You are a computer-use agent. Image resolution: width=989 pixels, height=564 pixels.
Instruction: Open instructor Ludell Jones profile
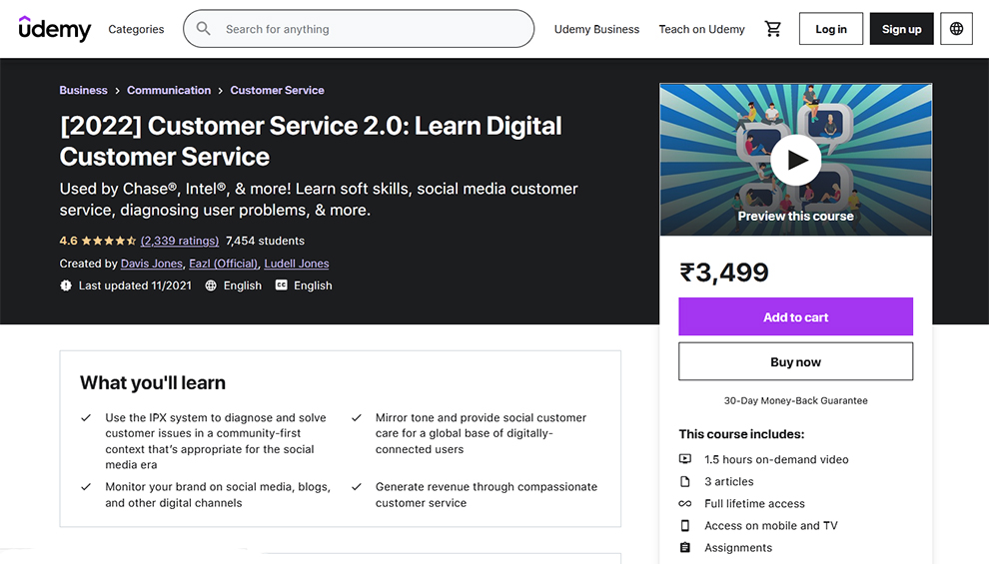pos(297,264)
